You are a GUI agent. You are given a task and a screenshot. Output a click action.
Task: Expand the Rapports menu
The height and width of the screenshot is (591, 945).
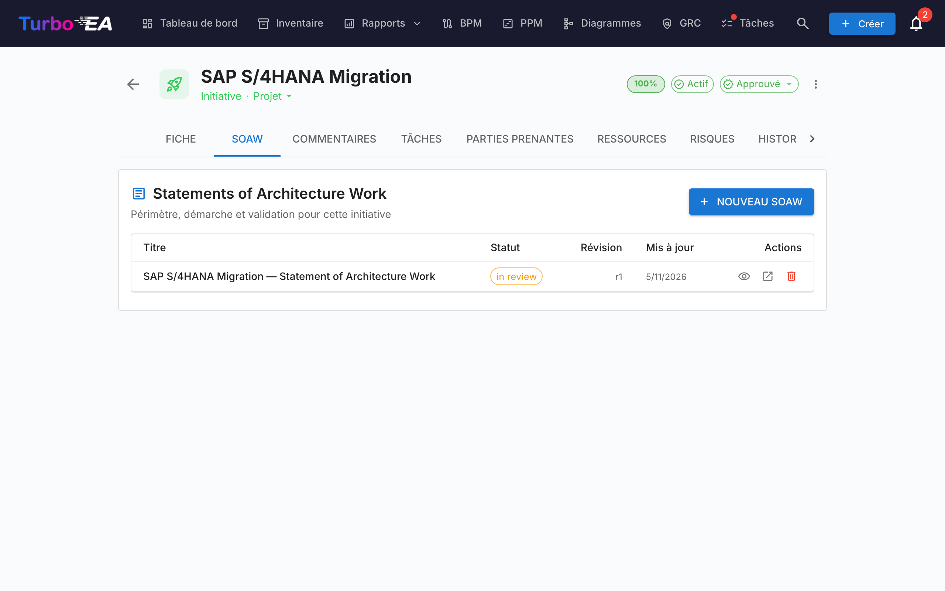tap(383, 23)
